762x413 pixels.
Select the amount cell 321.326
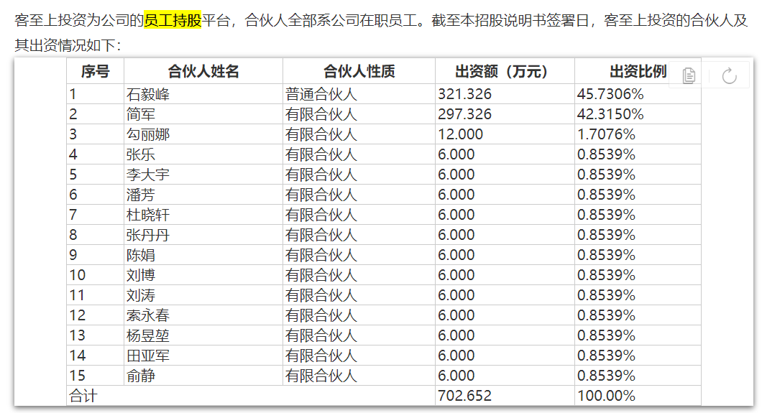click(464, 94)
